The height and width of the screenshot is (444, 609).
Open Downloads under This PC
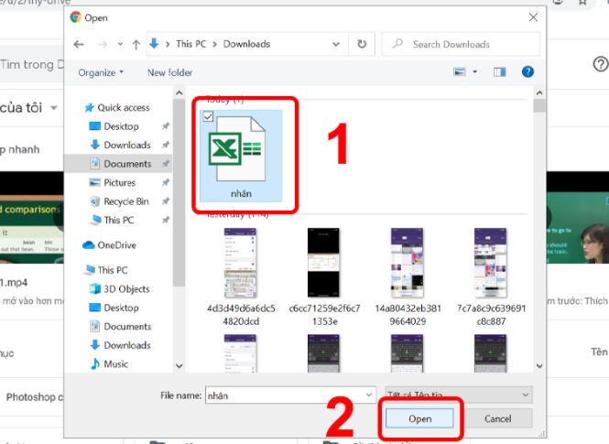click(x=120, y=345)
